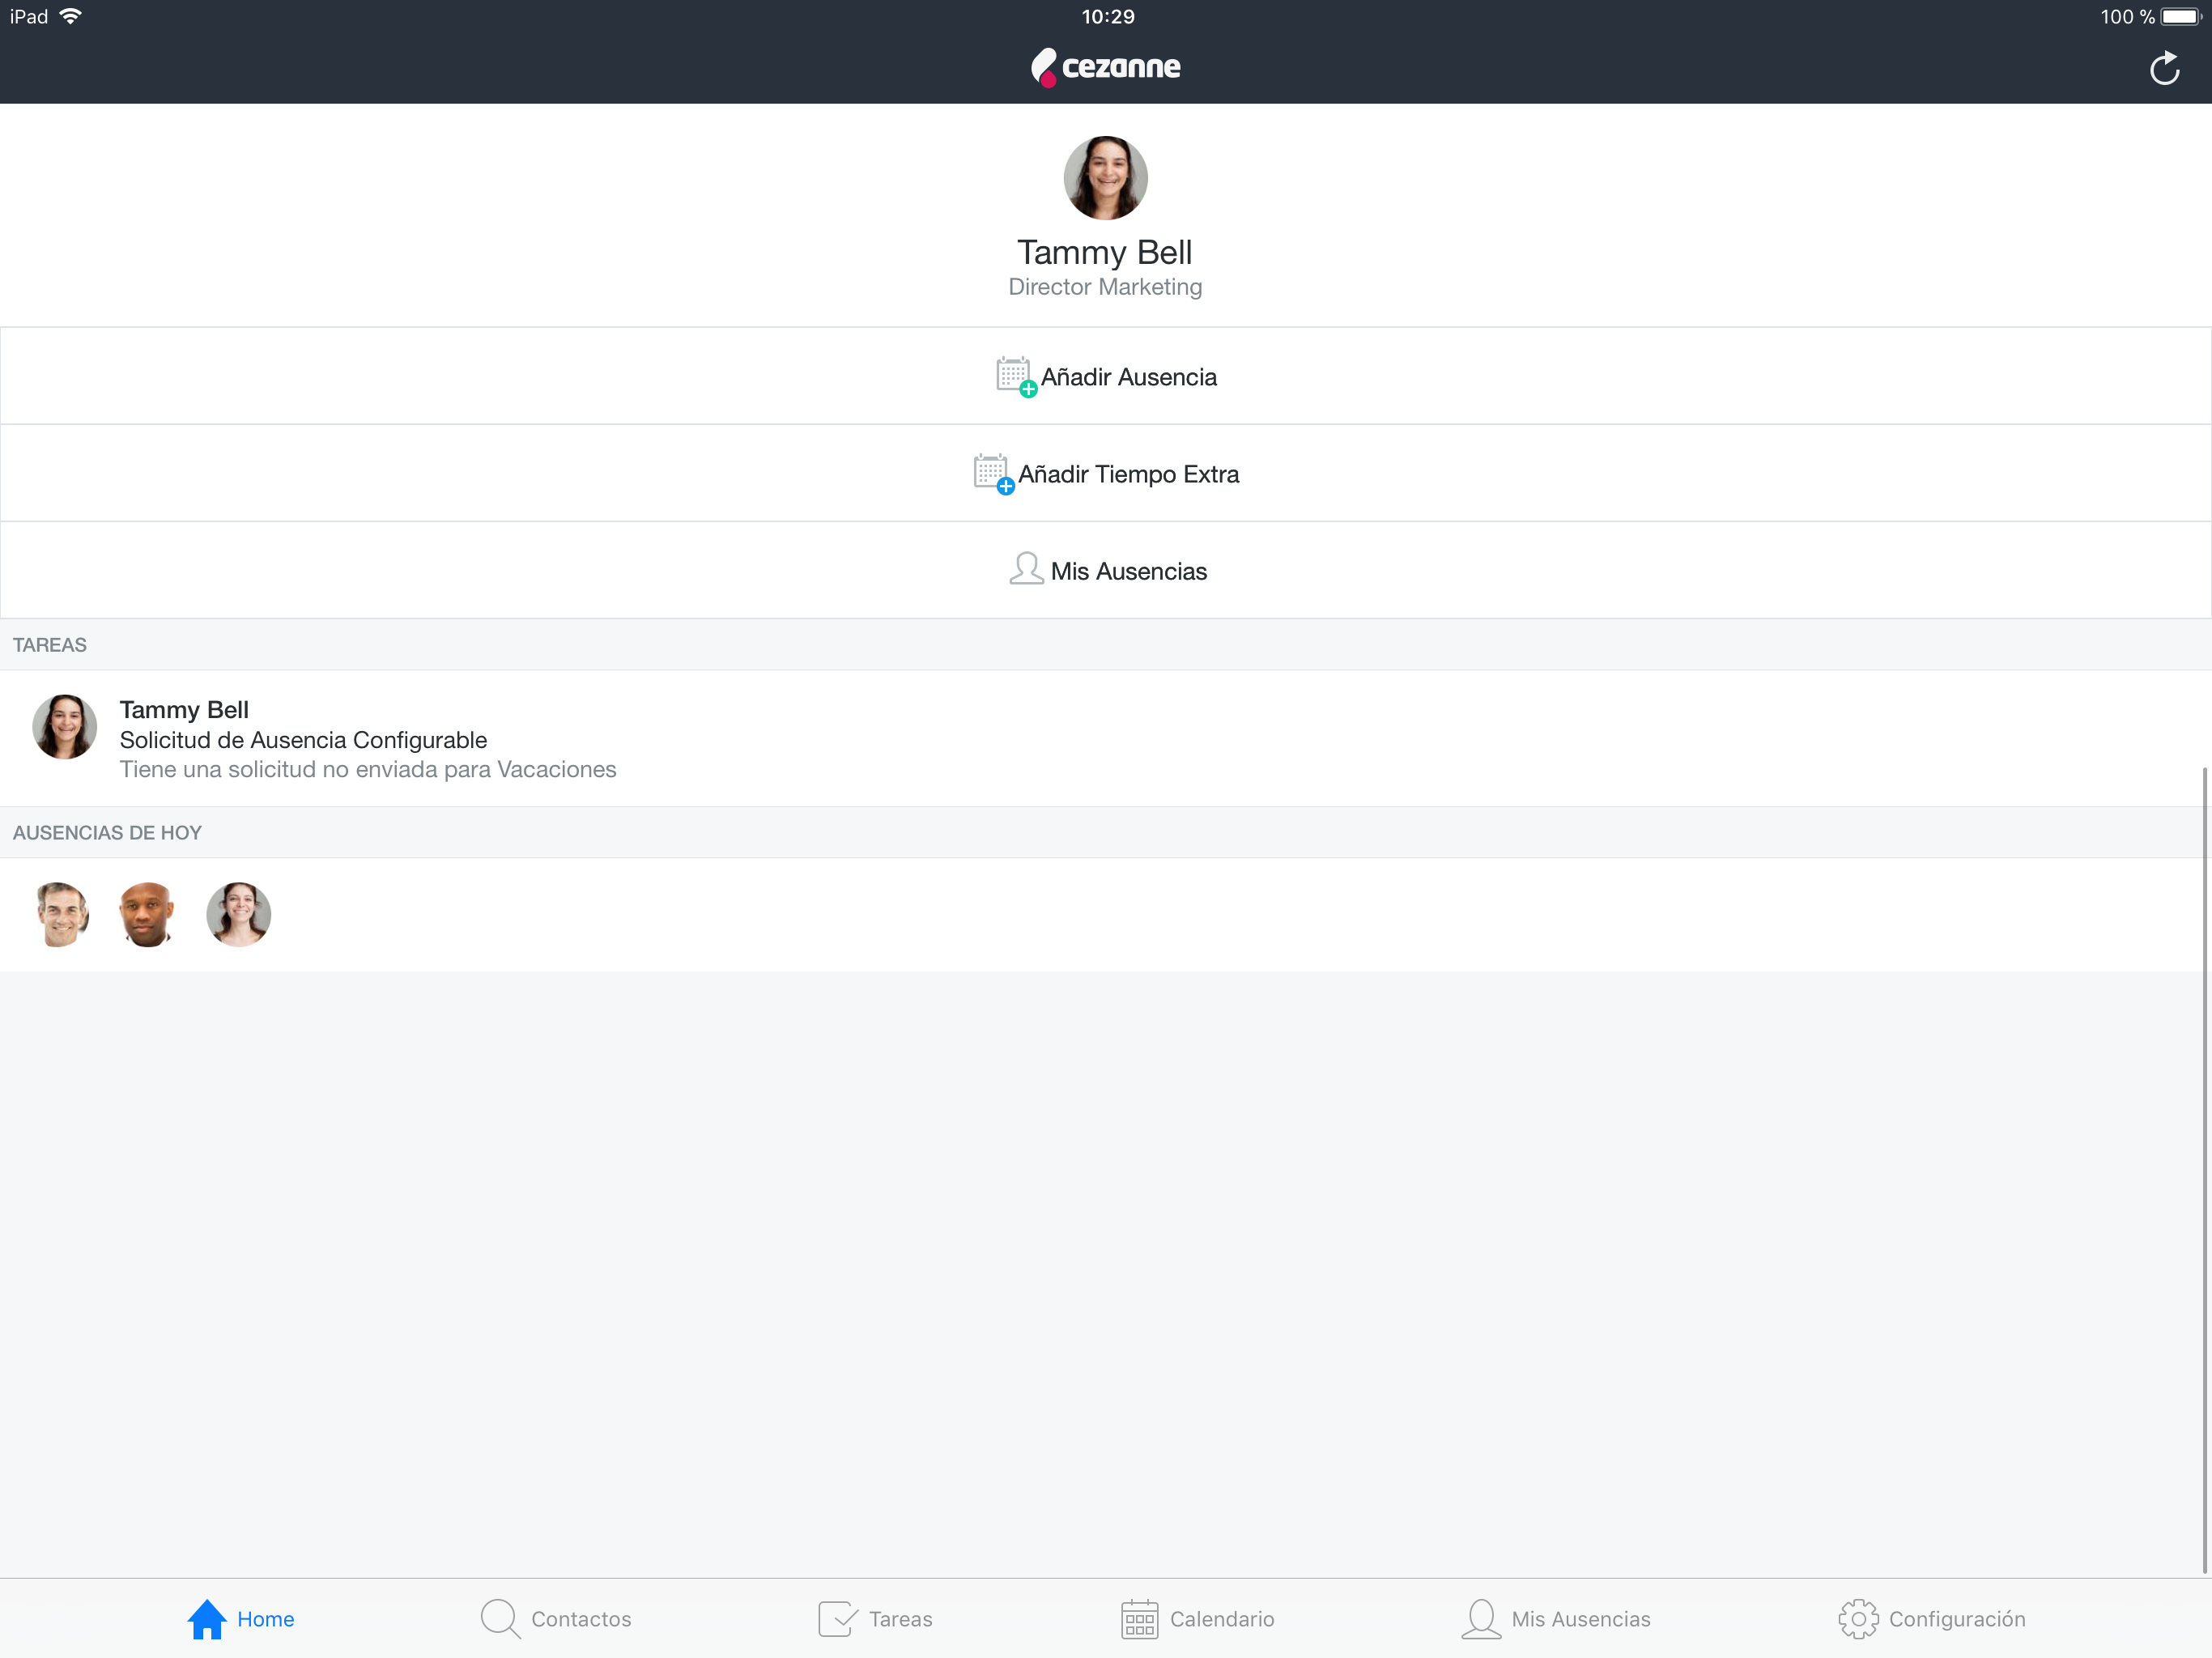The height and width of the screenshot is (1658, 2212).
Task: Tap the Contactos magnifier icon
Action: coord(500,1619)
